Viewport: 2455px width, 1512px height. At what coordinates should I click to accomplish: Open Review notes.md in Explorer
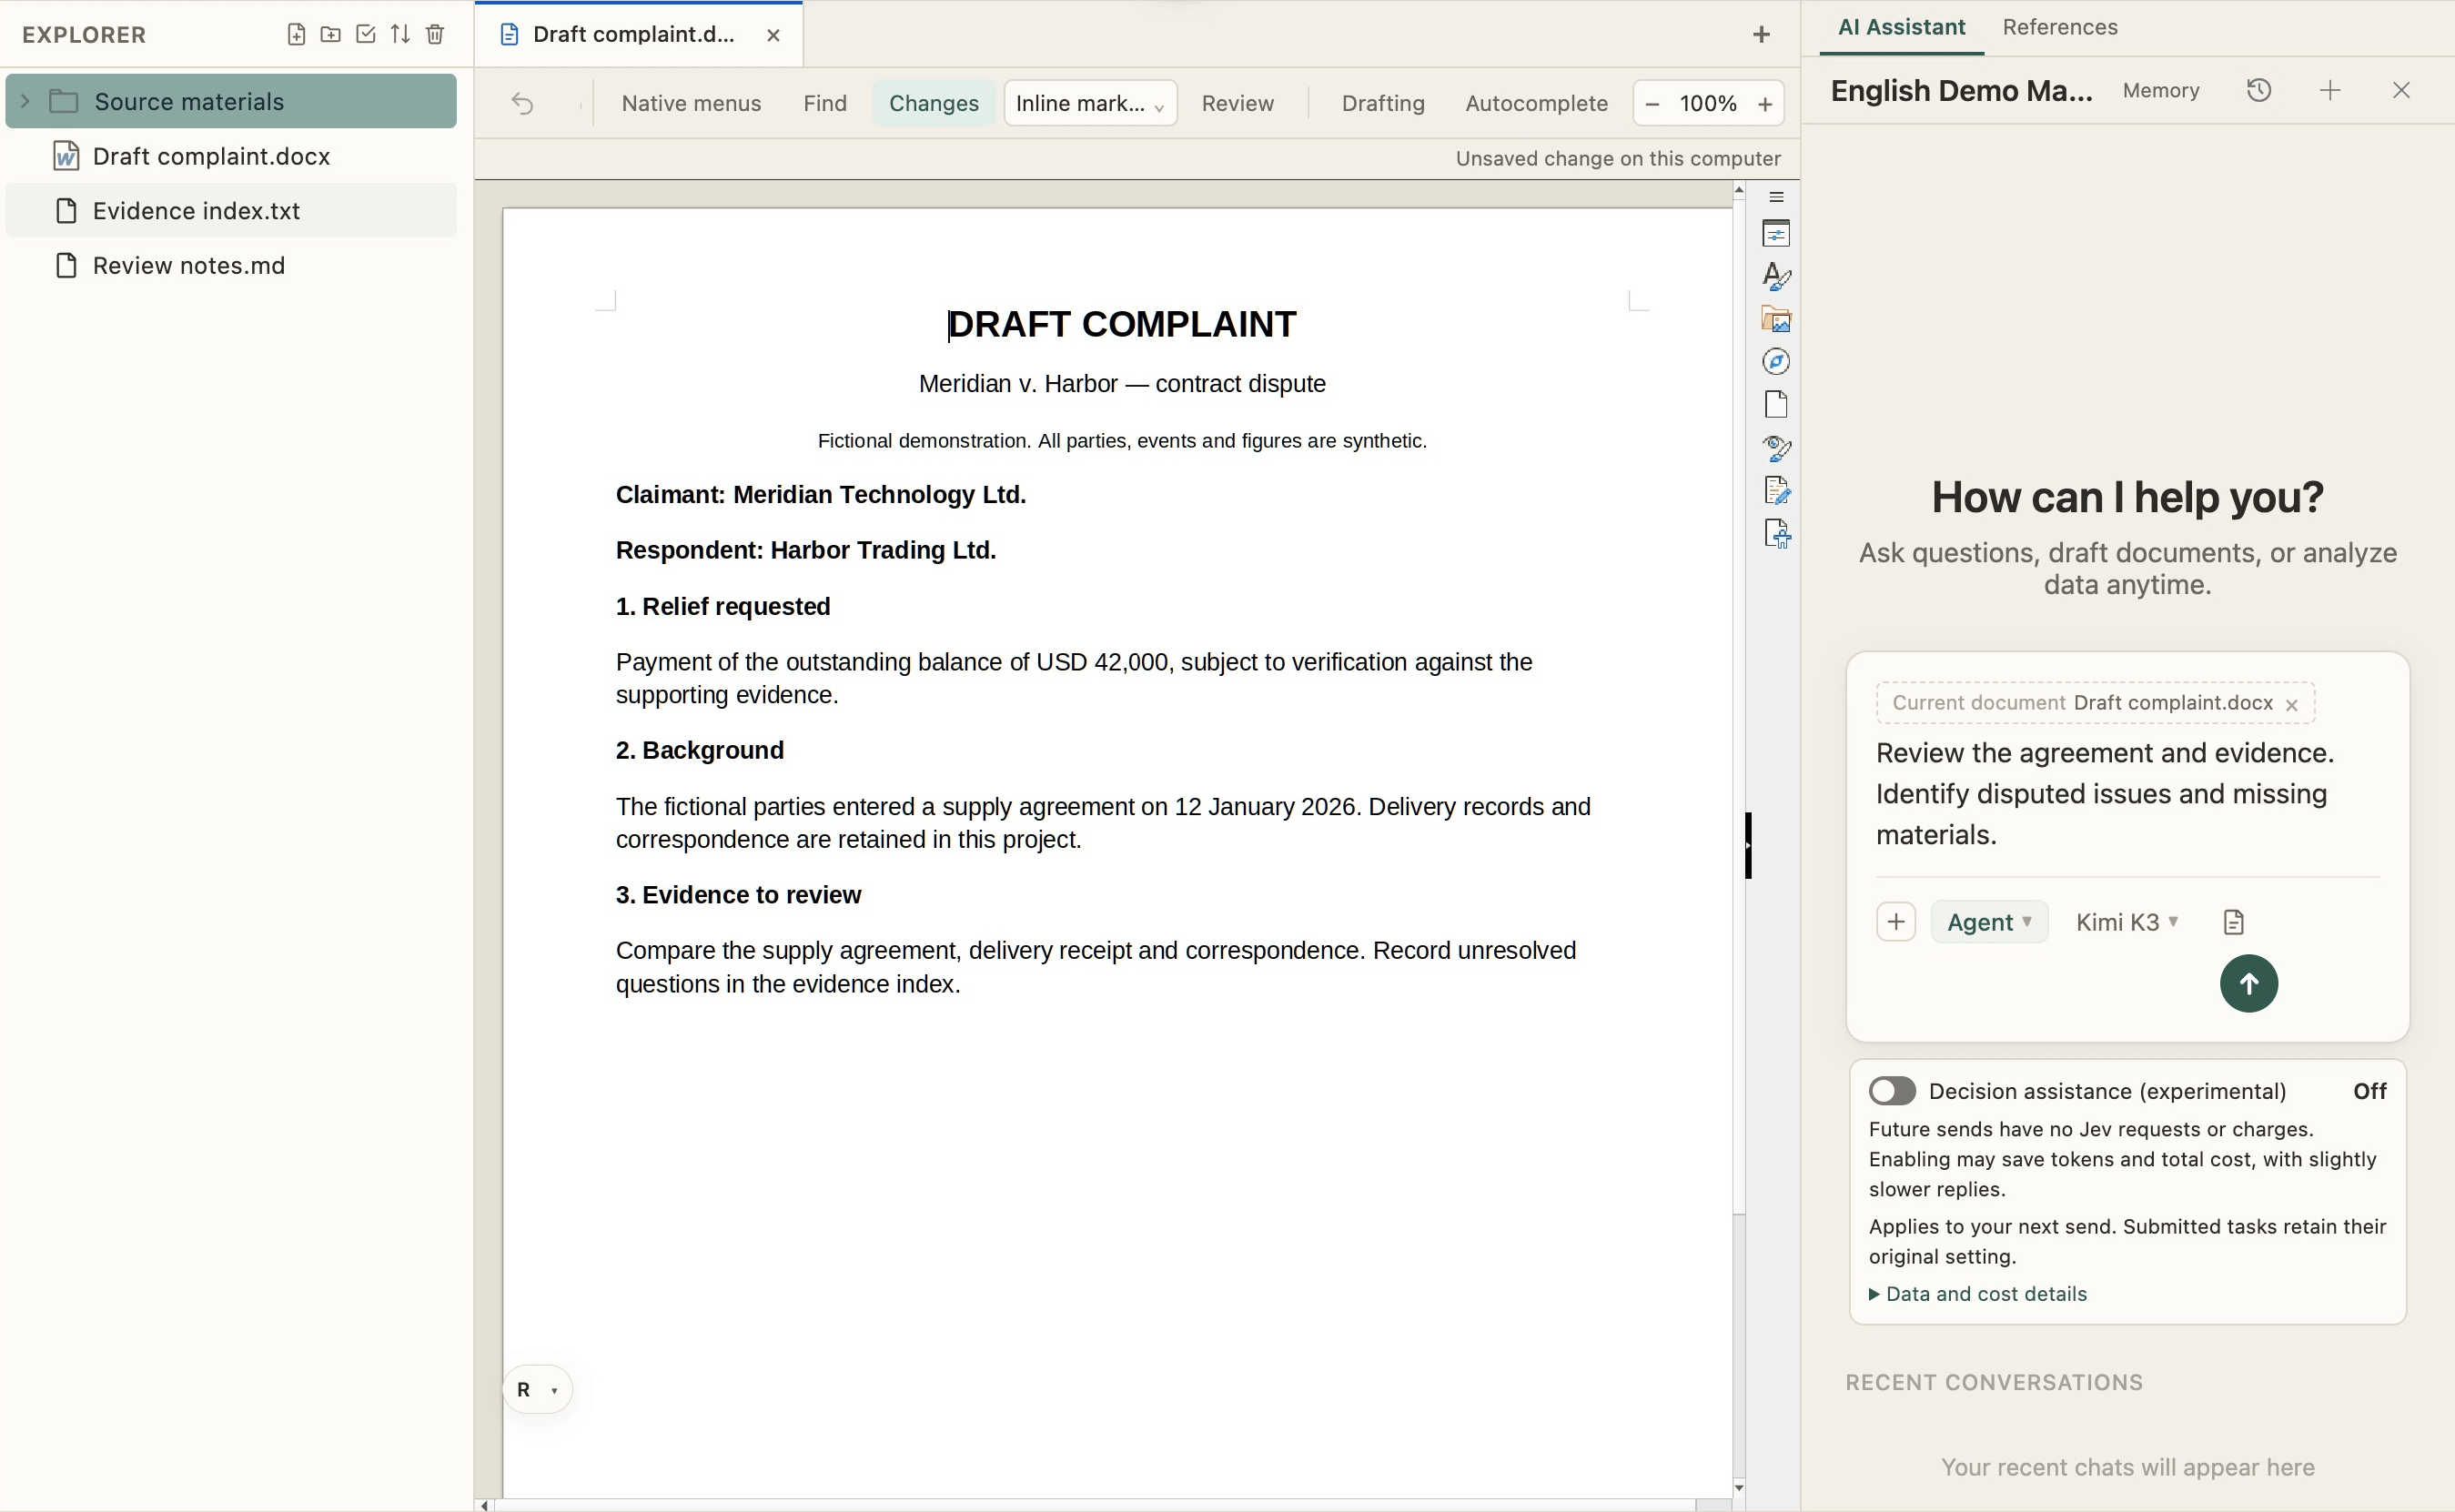point(231,265)
